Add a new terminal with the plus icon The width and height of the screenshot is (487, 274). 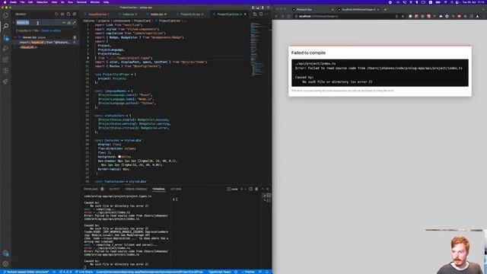tap(241, 189)
